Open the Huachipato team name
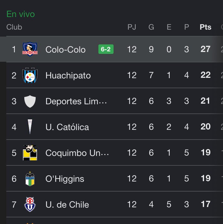Image resolution: width=223 pixels, height=224 pixels. pyautogui.click(x=68, y=75)
